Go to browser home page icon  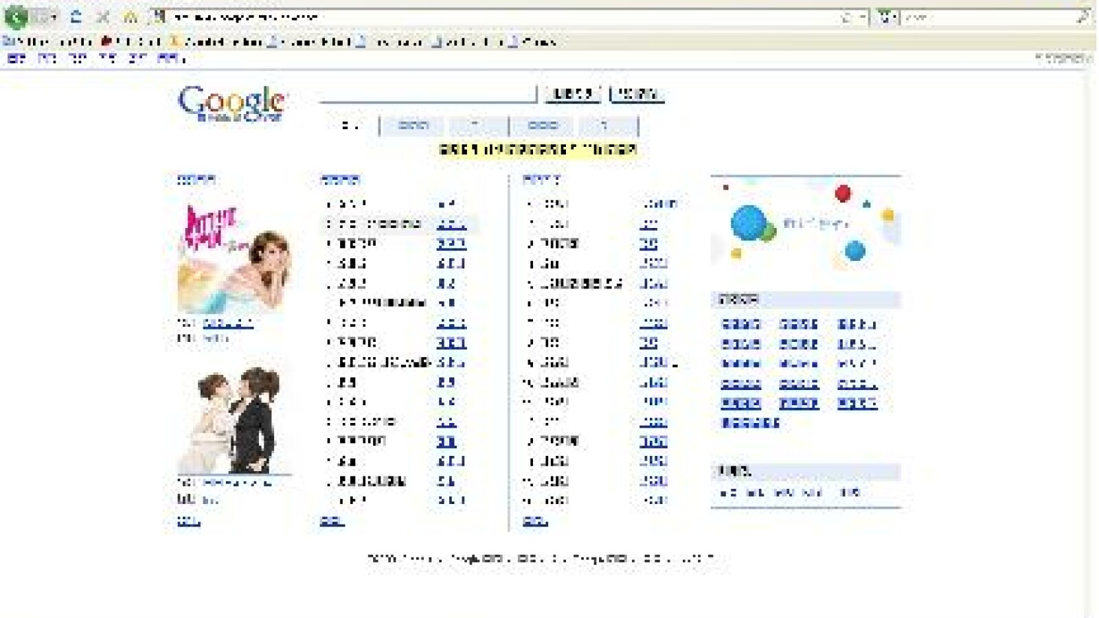pos(131,16)
